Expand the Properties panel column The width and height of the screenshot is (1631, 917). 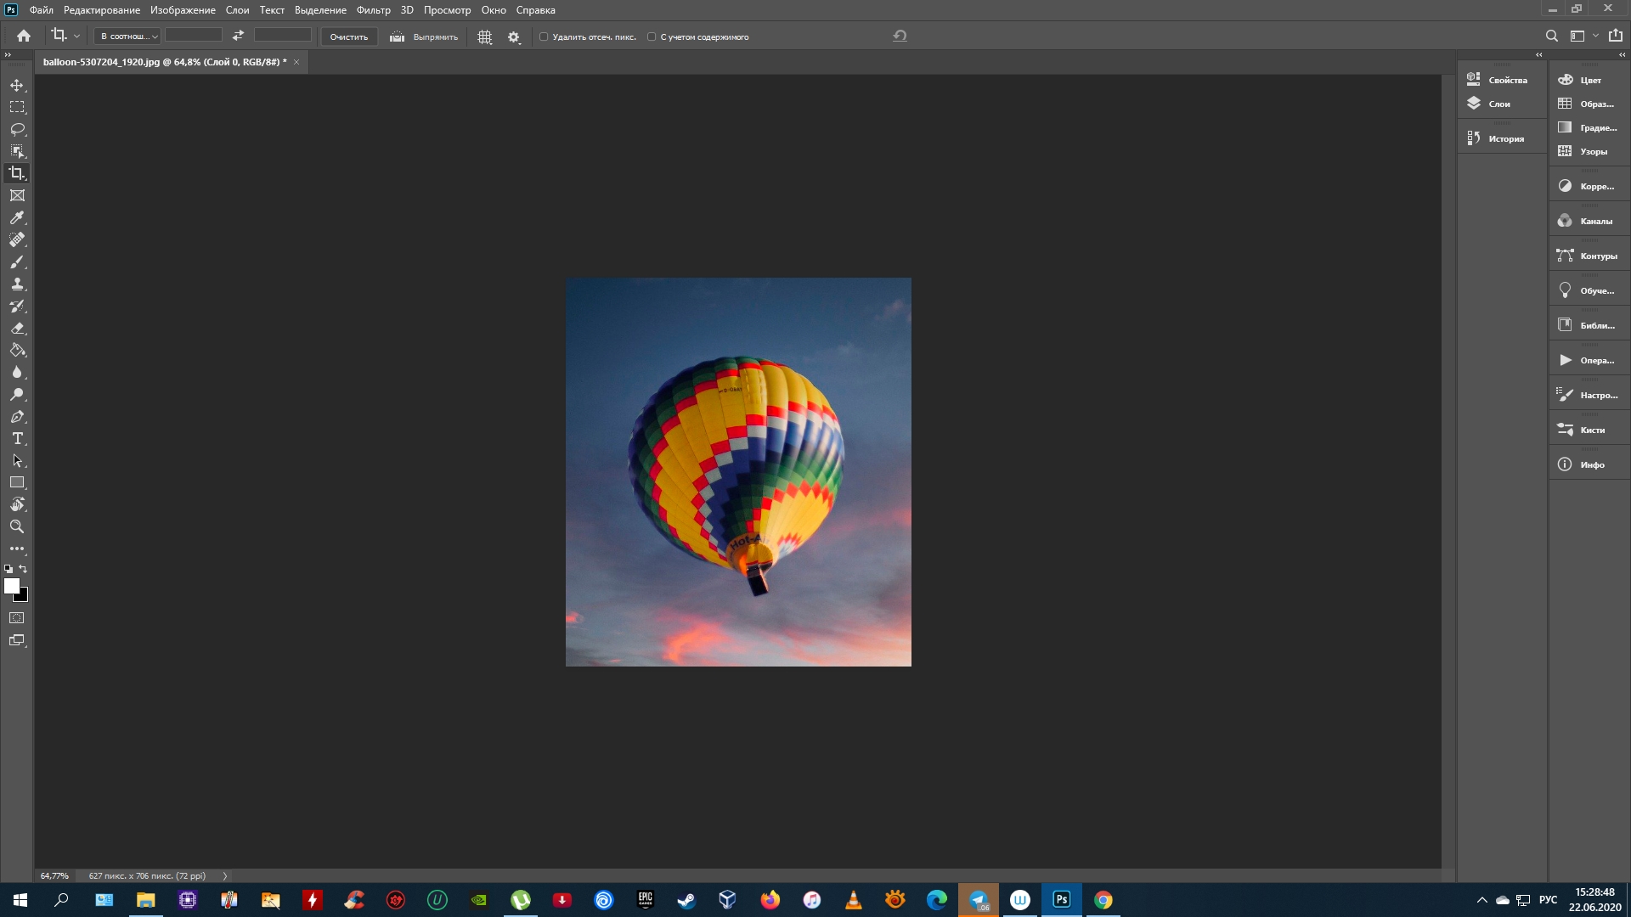1538,54
